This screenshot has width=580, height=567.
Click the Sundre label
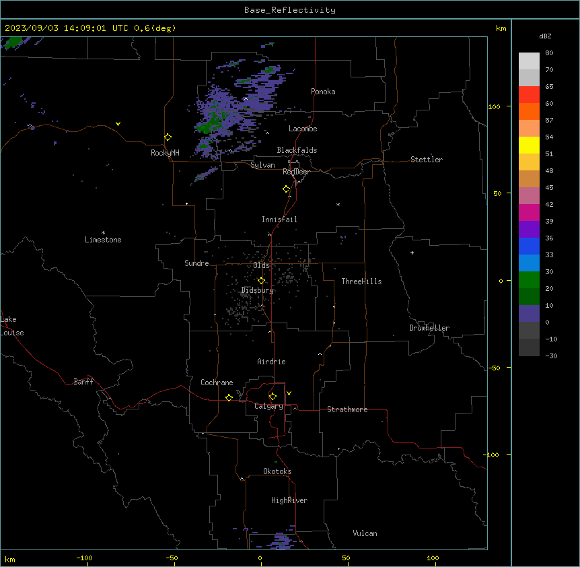[x=196, y=263]
